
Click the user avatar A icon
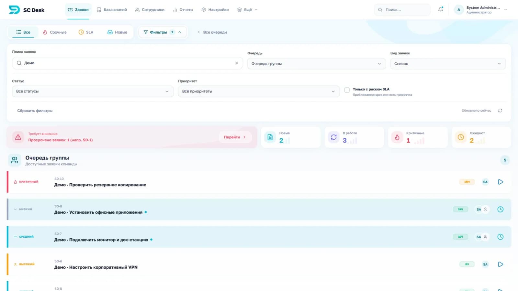[459, 10]
